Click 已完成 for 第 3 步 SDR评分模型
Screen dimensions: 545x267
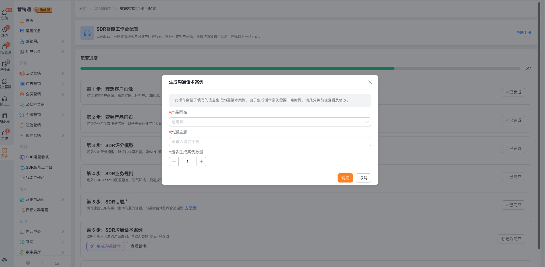(513, 149)
